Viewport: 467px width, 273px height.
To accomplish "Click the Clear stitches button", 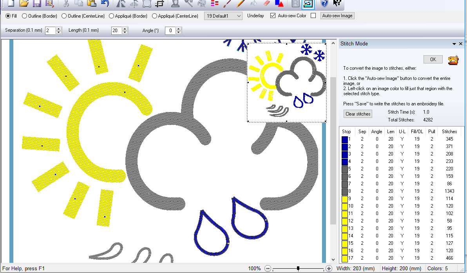I will click(x=358, y=114).
